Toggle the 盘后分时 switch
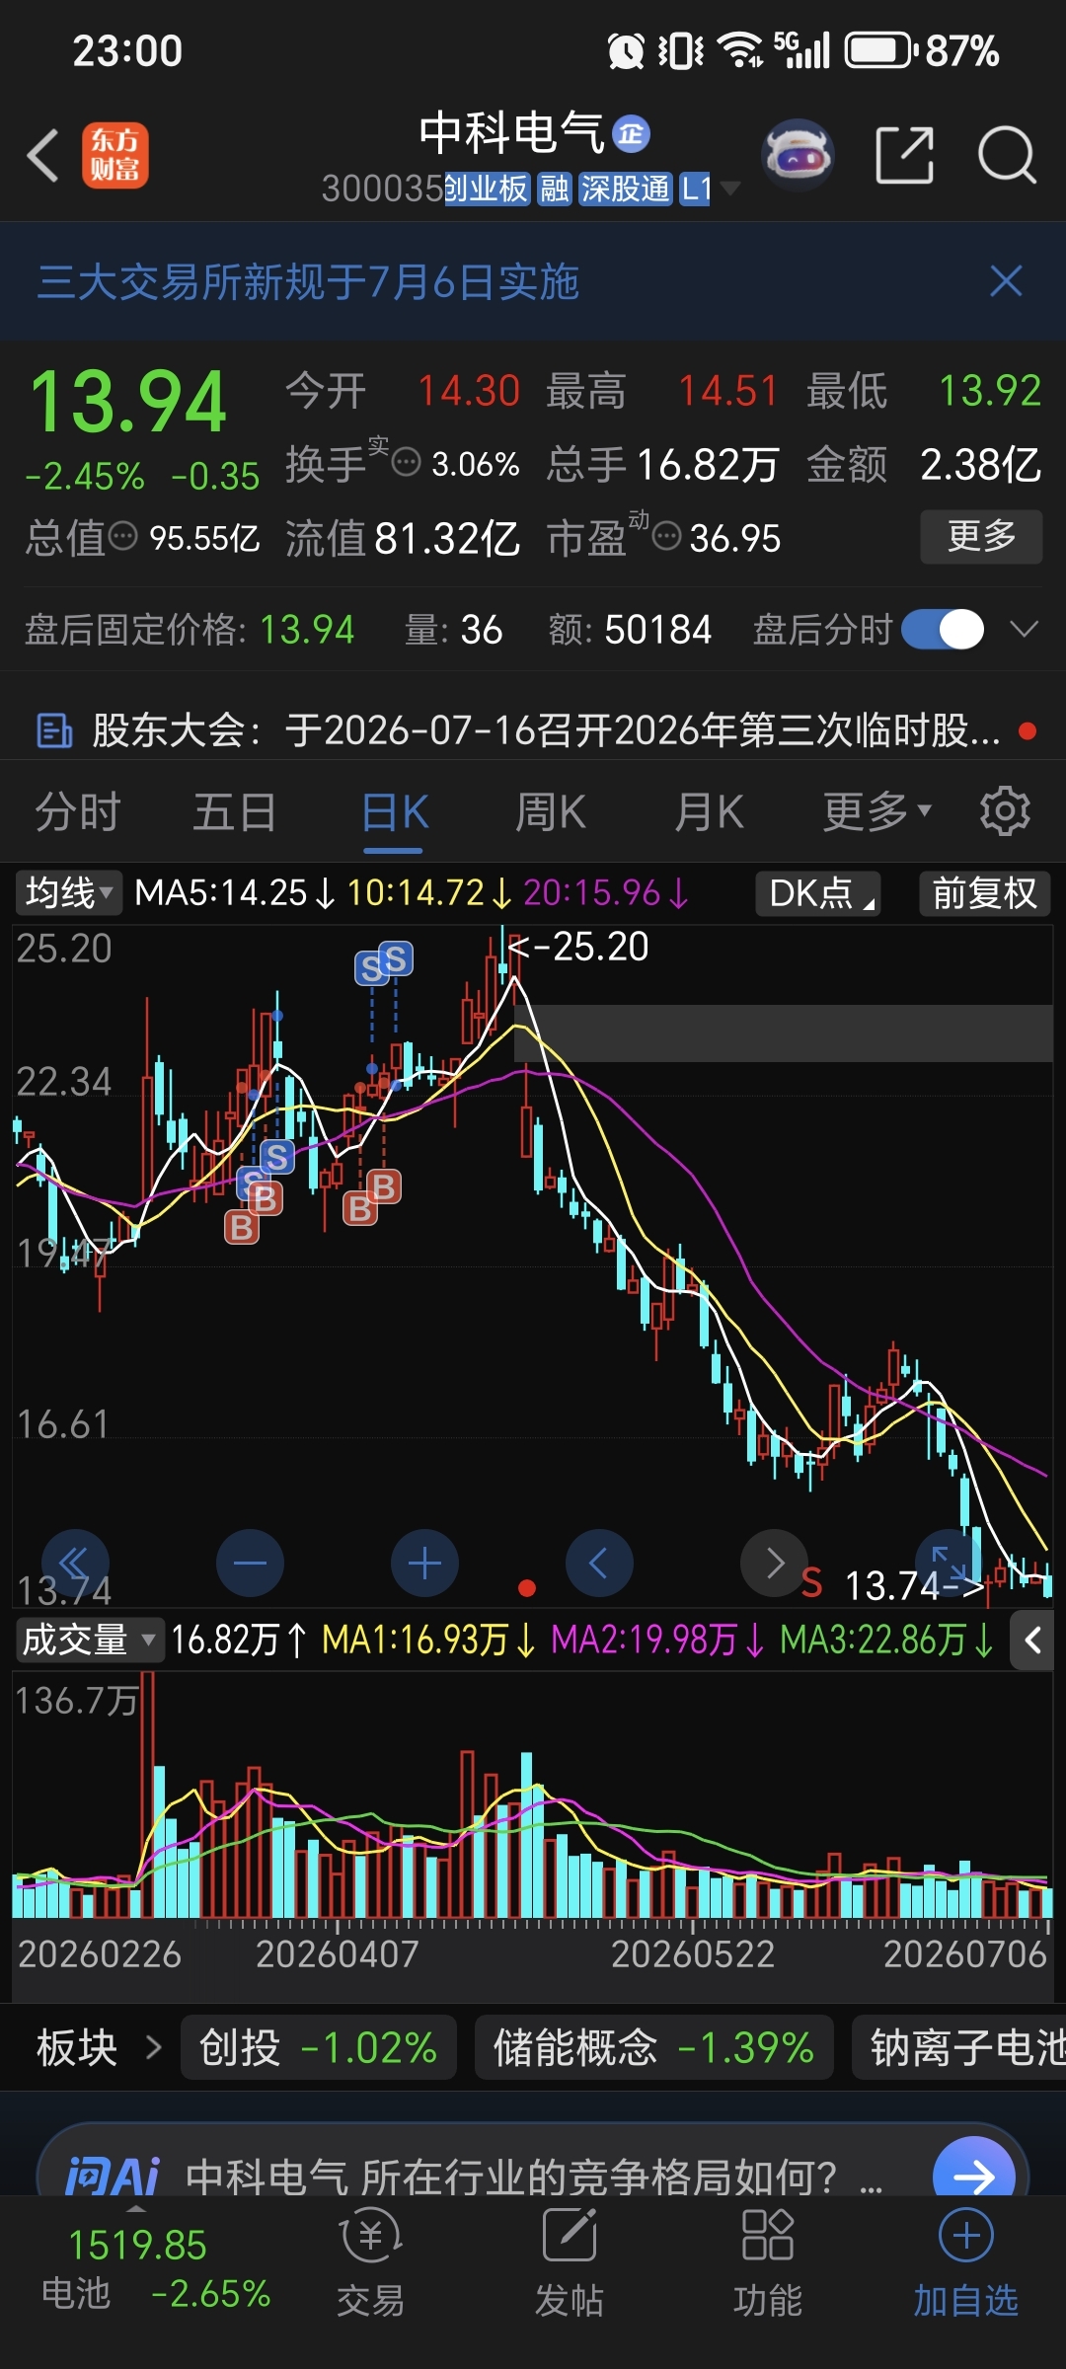Viewport: 1066px width, 2369px height. coord(943,629)
